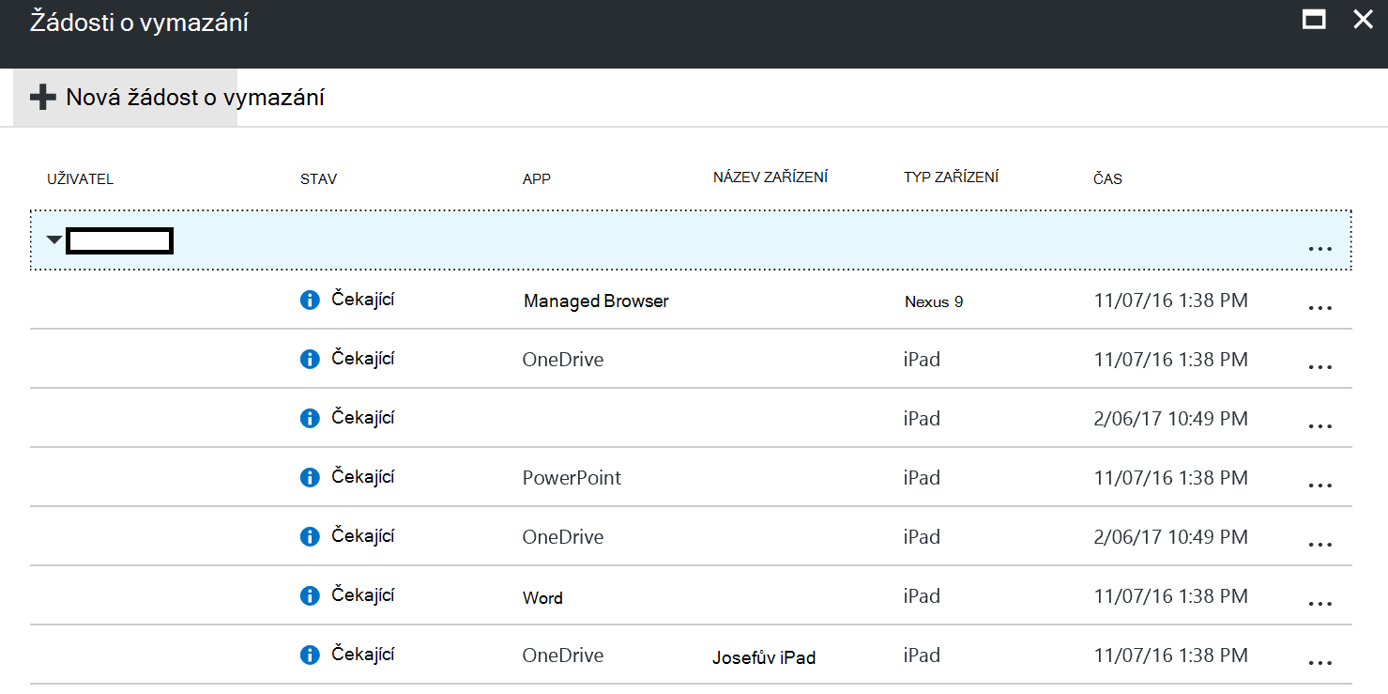1388x694 pixels.
Task: Select the time cell in the PowerPoint row
Action: click(x=1170, y=477)
